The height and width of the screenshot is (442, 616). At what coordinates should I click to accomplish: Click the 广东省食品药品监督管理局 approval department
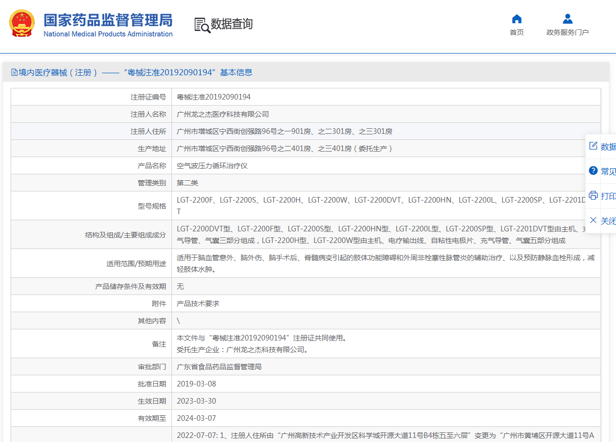click(x=219, y=367)
